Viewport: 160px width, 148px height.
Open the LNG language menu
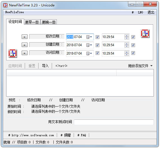pos(140,12)
